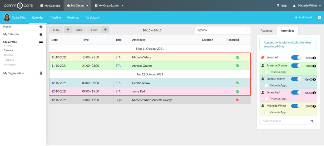324x146 pixels.
Task: Check PNs w/o Appt under Jenny Red
Action: [266, 99]
